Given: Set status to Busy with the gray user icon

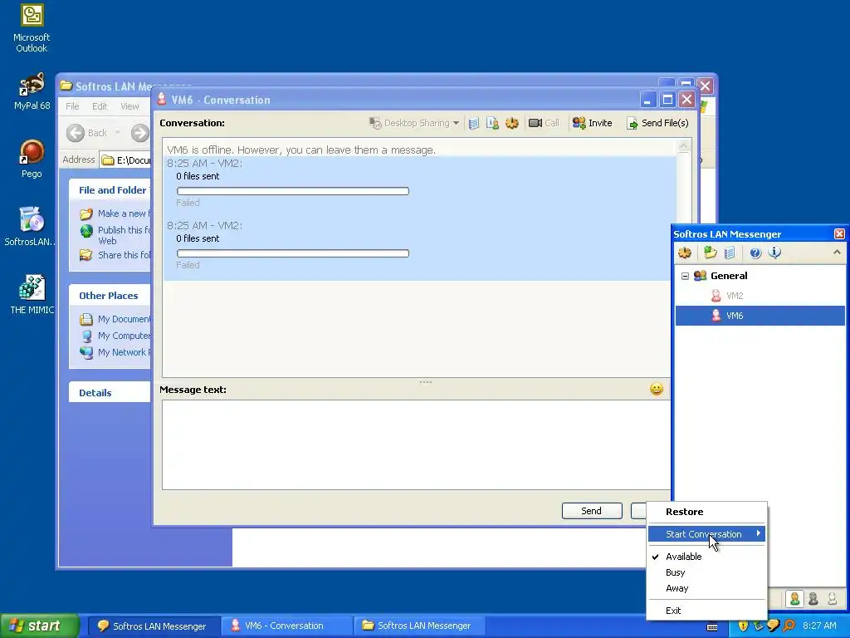Looking at the screenshot, I should 813,598.
